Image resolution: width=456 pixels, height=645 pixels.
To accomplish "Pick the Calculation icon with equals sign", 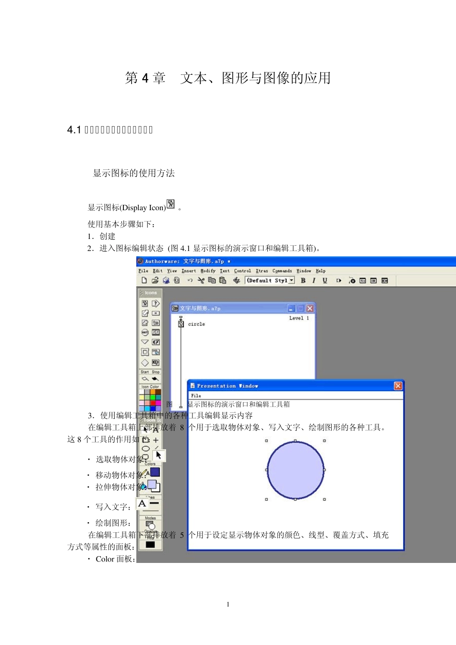I will click(156, 313).
